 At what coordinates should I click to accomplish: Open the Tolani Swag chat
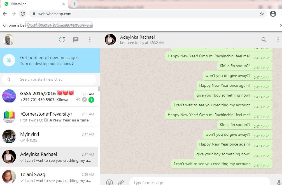coord(49,176)
